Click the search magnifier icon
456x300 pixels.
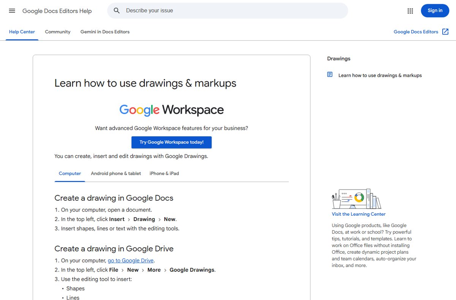click(x=117, y=11)
